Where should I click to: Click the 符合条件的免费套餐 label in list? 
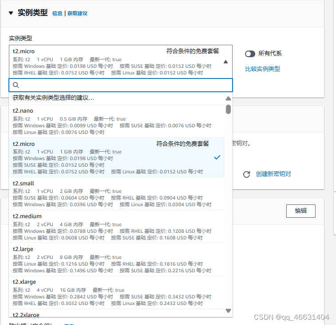tap(182, 144)
